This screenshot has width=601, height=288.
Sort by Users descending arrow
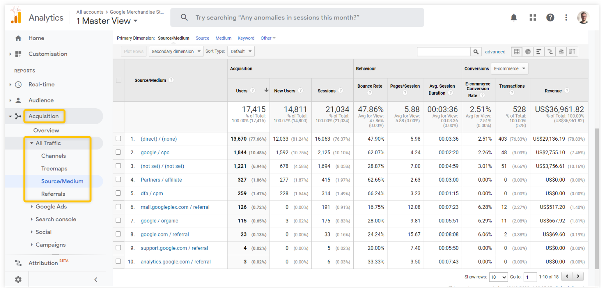pyautogui.click(x=266, y=90)
